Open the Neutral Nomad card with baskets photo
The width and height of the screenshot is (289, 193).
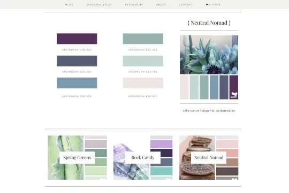tap(209, 158)
